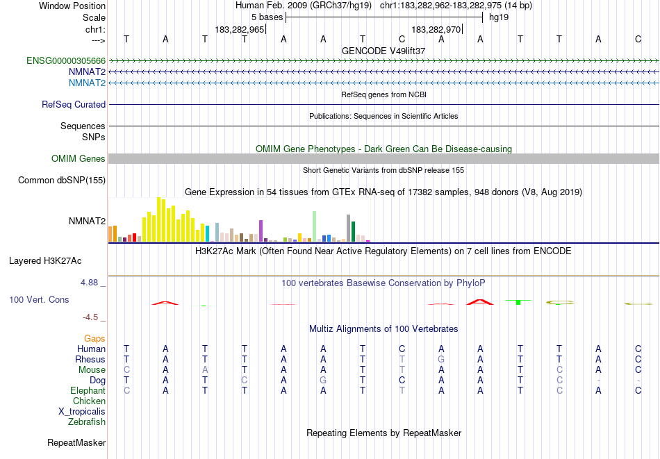Click the 5 bases scale label
Image resolution: width=660 pixels, height=459 pixels.
pyautogui.click(x=267, y=17)
